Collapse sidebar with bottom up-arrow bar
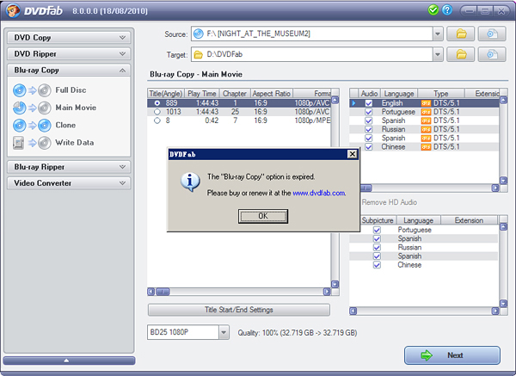 click(x=69, y=361)
